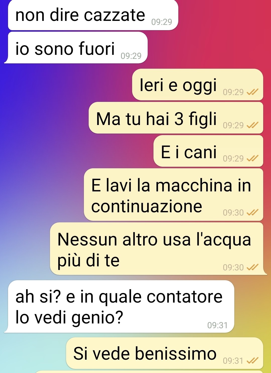Click double-check icon on 'più di te' message
271x373 pixels.
252,267
